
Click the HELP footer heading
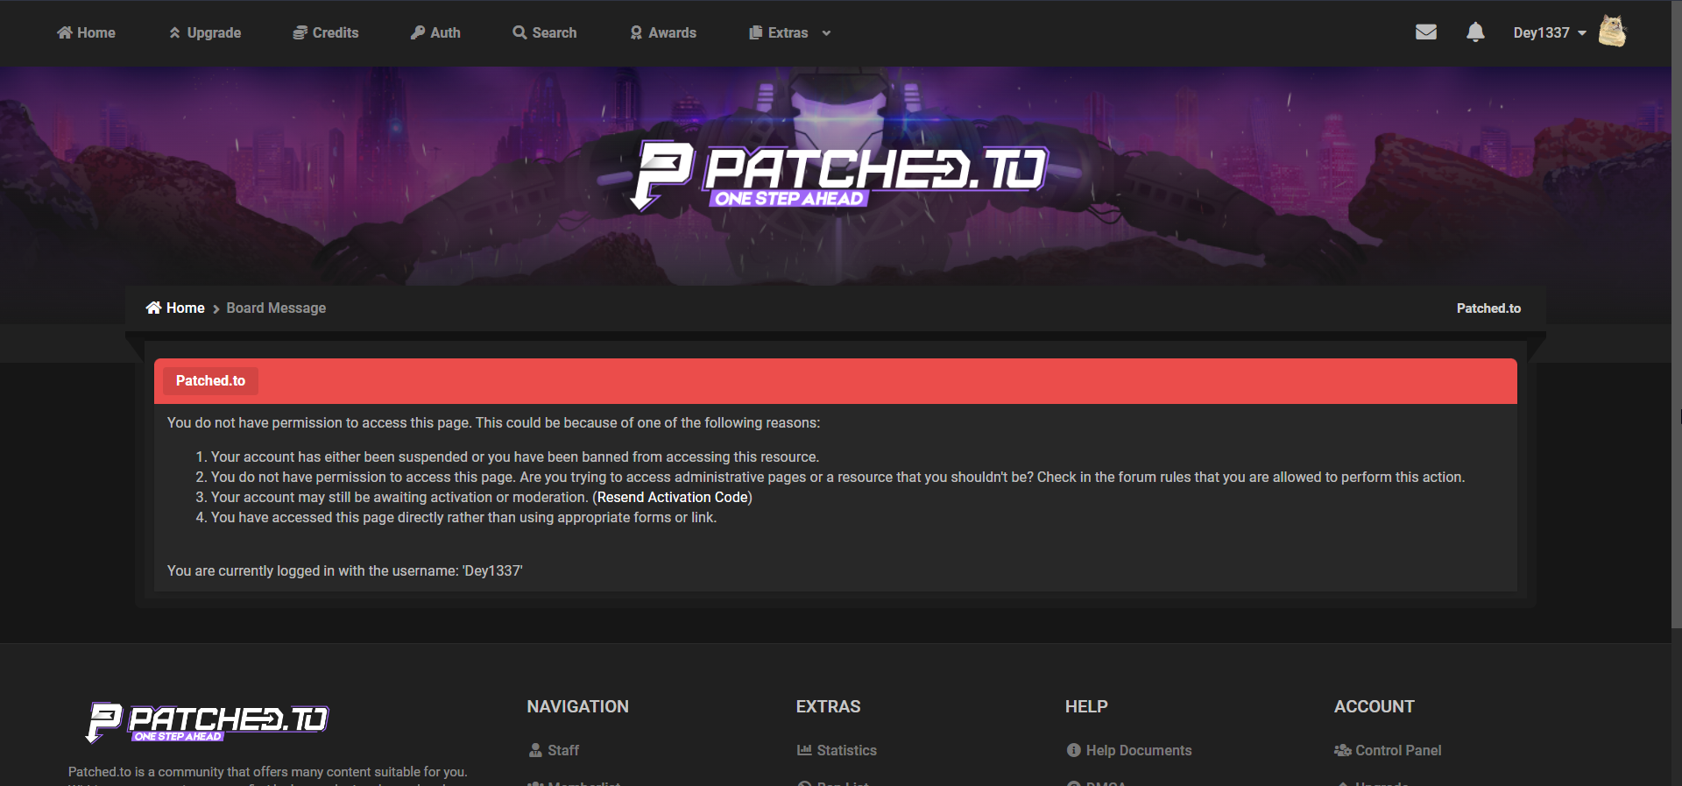click(1086, 707)
